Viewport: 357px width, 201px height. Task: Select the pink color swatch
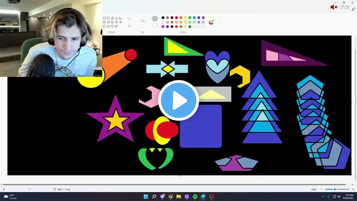pyautogui.click(x=177, y=22)
